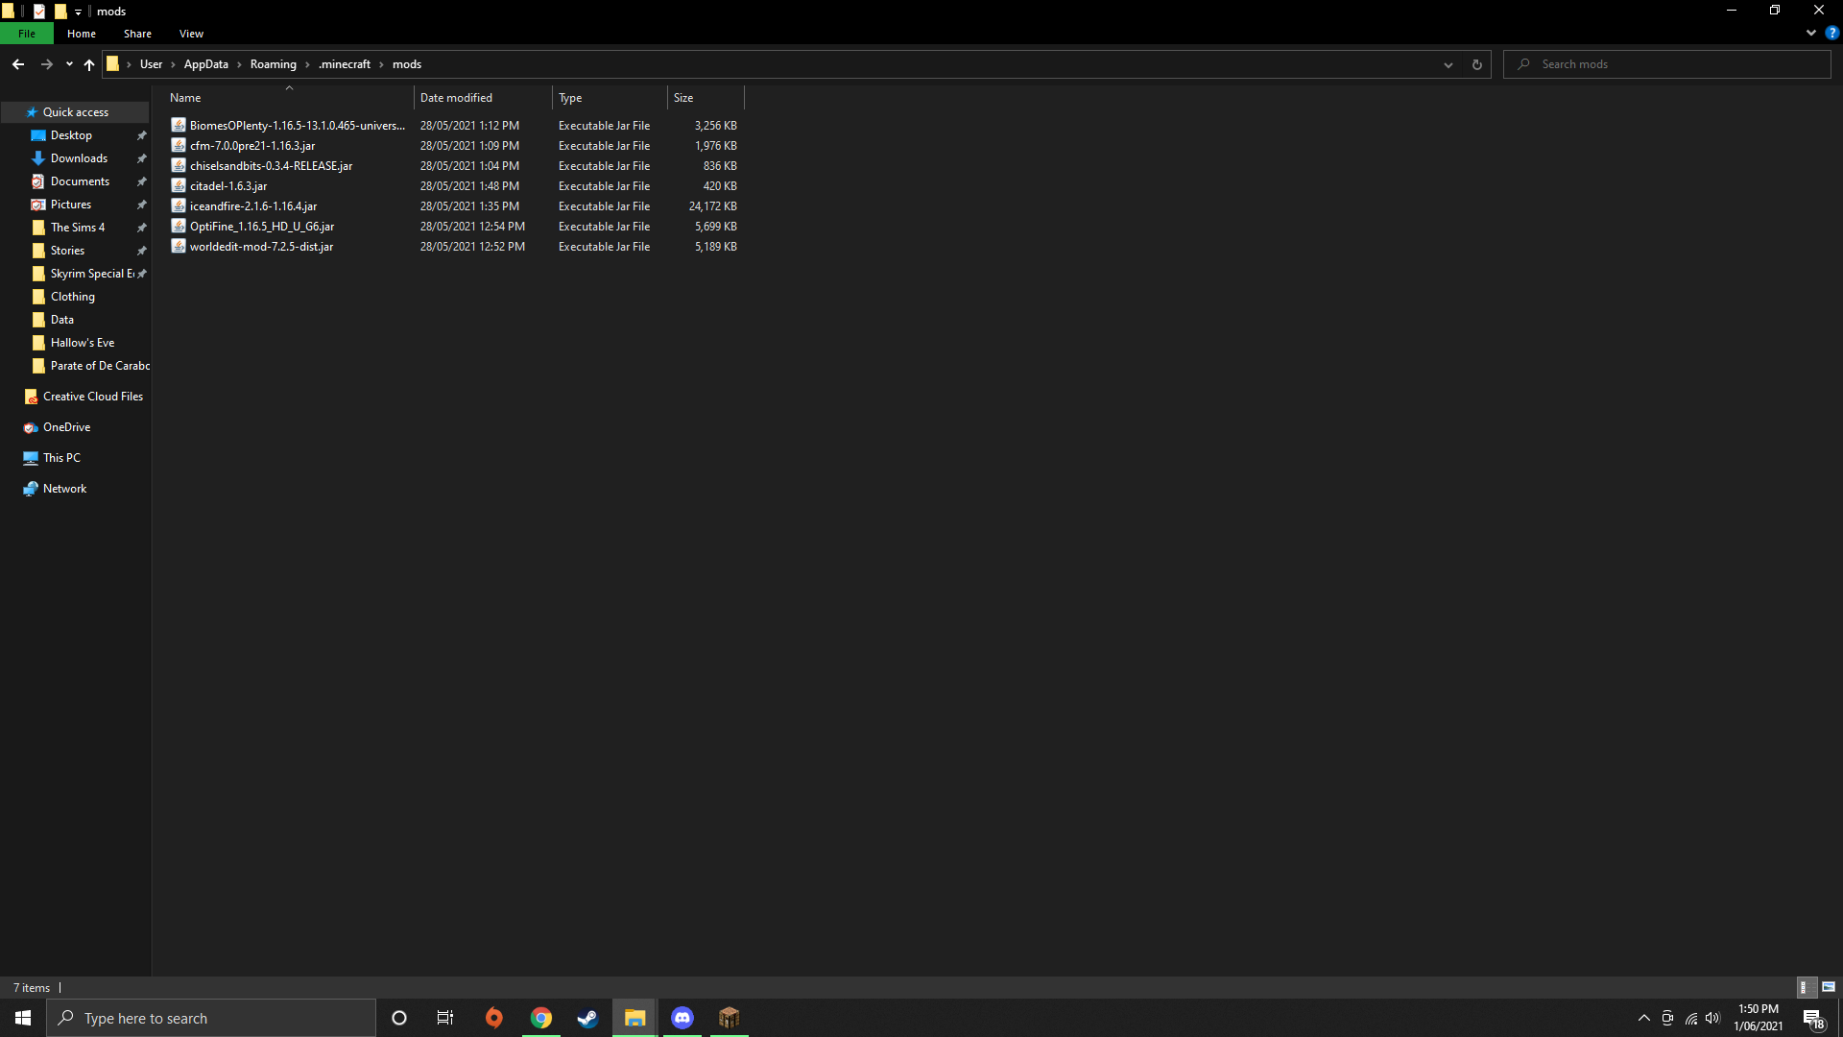Screen dimensions: 1843x1037
Task: Click the OptiFine jar file icon
Action: 179,226
